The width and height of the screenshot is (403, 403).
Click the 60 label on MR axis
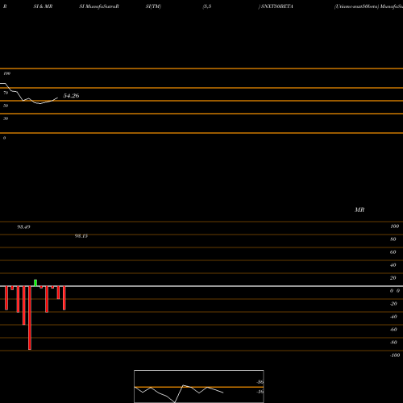click(x=393, y=251)
